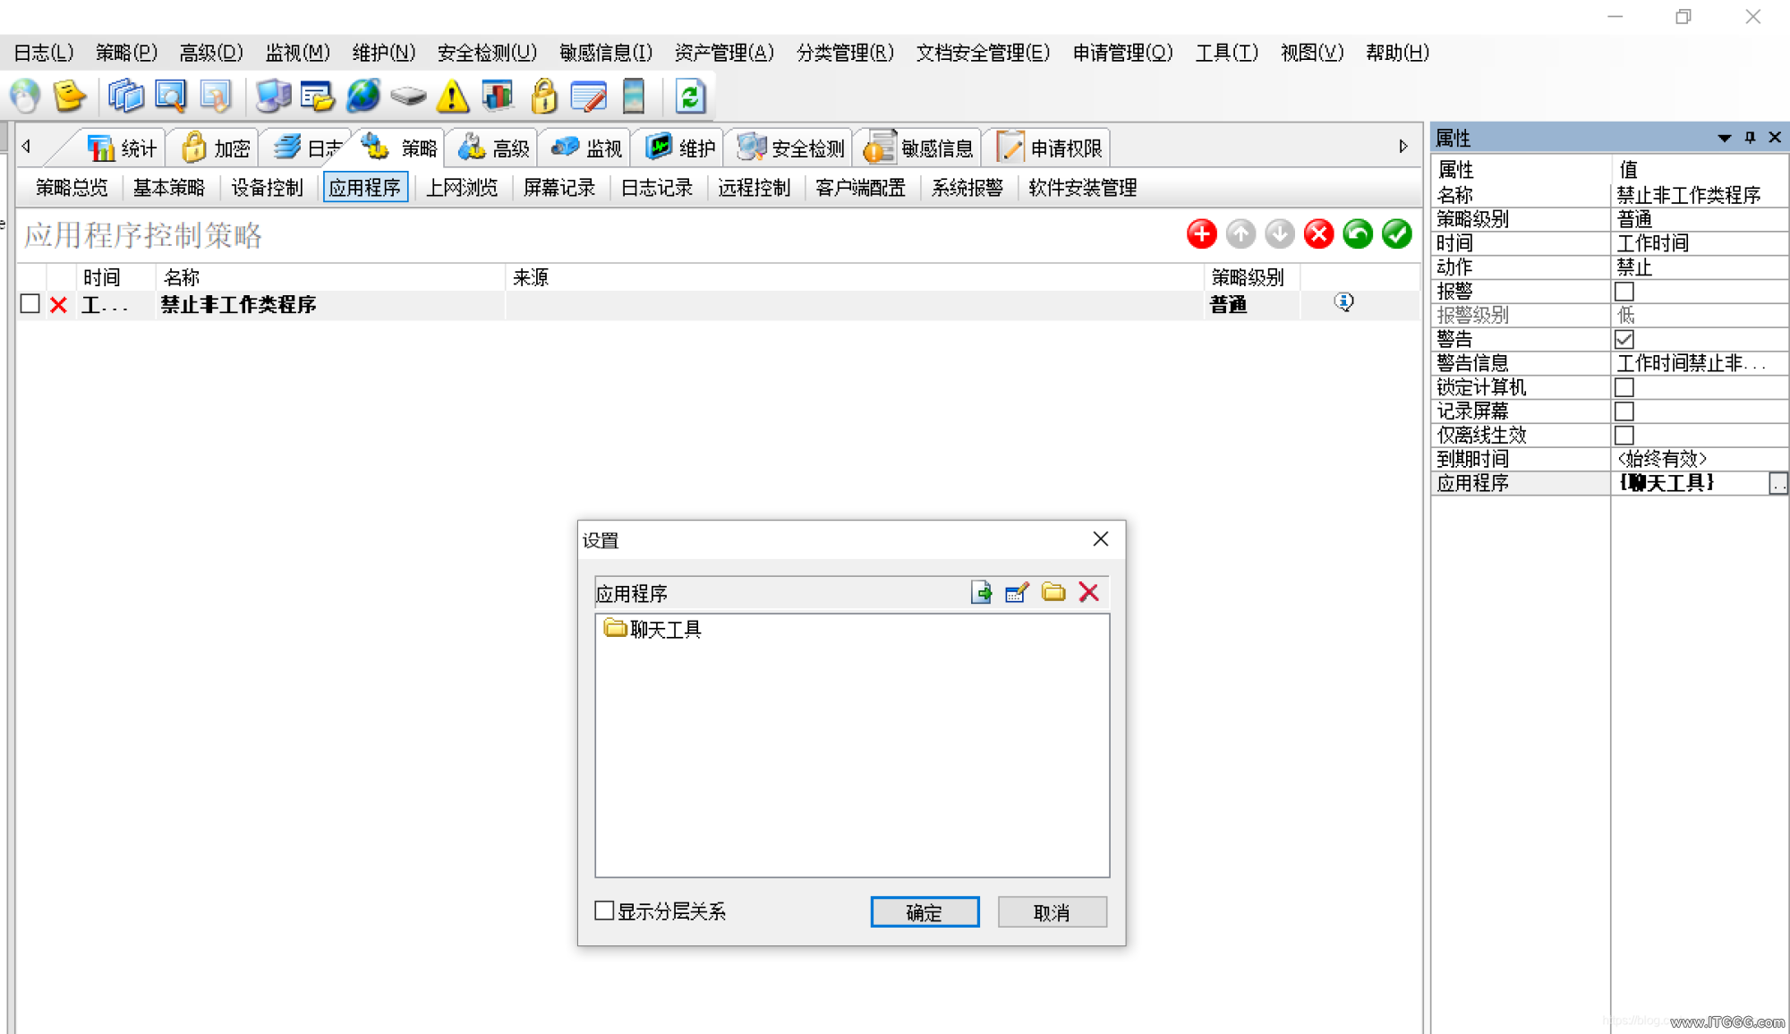
Task: Click the info icon in the policy row
Action: [x=1343, y=302]
